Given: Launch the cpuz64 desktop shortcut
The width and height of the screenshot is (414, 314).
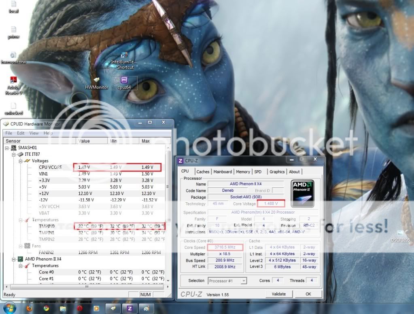Looking at the screenshot, I should pos(125,81).
